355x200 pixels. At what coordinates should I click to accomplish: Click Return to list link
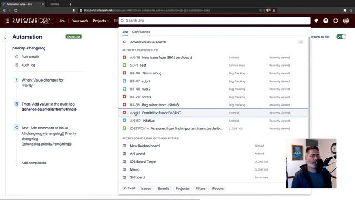point(320,37)
